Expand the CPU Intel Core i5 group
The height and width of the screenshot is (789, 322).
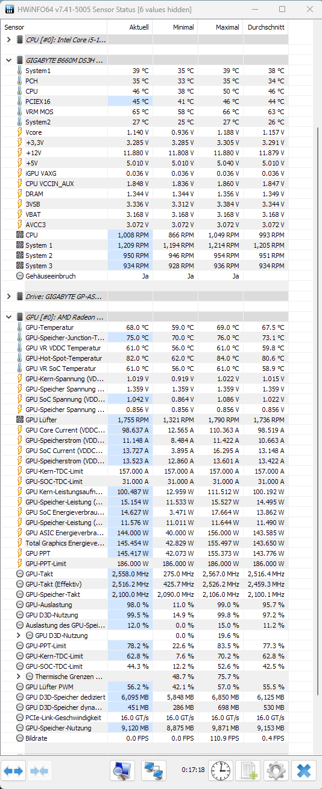tap(8, 40)
